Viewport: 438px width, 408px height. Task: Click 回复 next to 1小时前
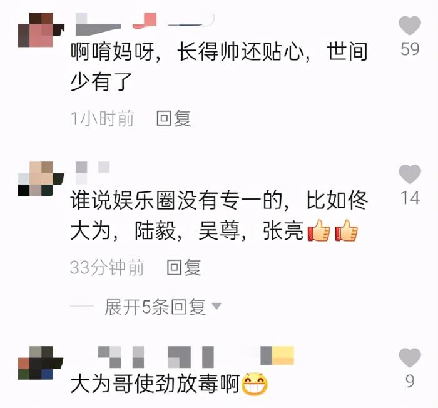click(173, 118)
